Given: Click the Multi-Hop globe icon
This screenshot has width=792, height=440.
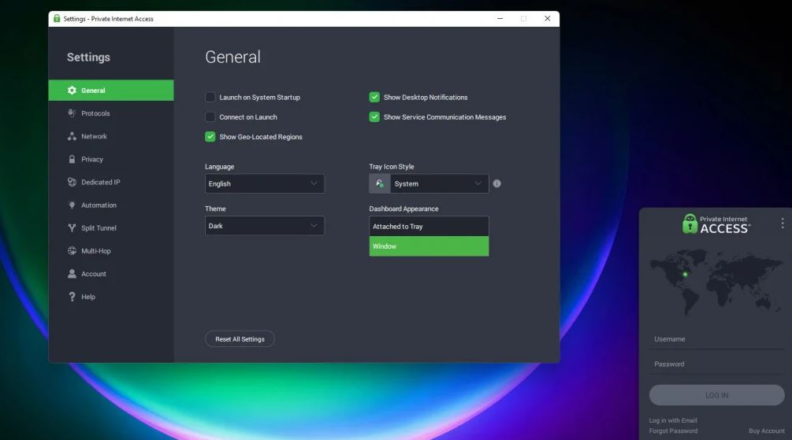Looking at the screenshot, I should (72, 251).
